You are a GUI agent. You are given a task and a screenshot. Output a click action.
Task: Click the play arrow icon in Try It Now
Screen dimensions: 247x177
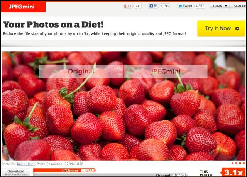[x=237, y=28]
